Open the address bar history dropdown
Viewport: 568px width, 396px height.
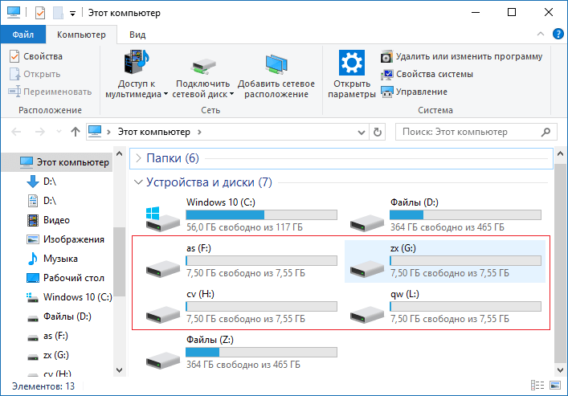362,133
